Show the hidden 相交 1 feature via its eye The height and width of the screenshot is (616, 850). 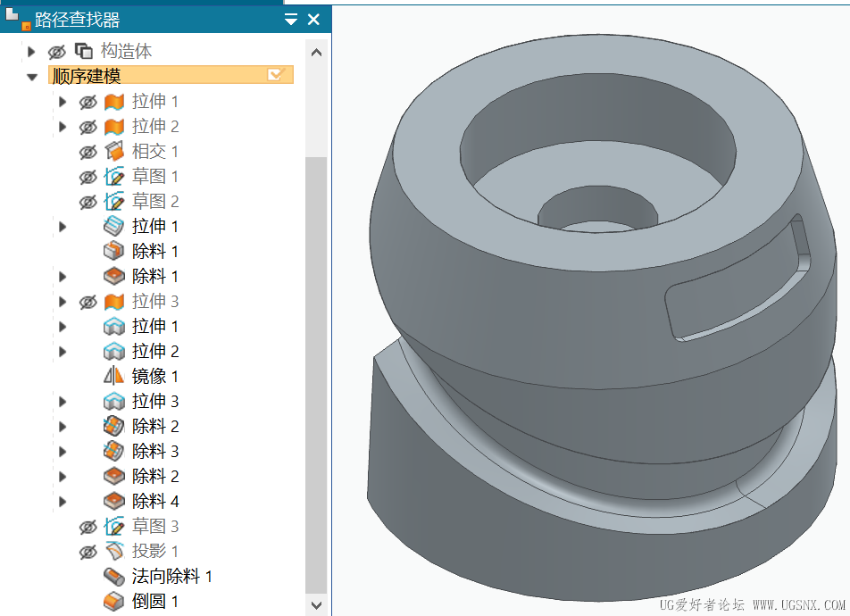[87, 152]
